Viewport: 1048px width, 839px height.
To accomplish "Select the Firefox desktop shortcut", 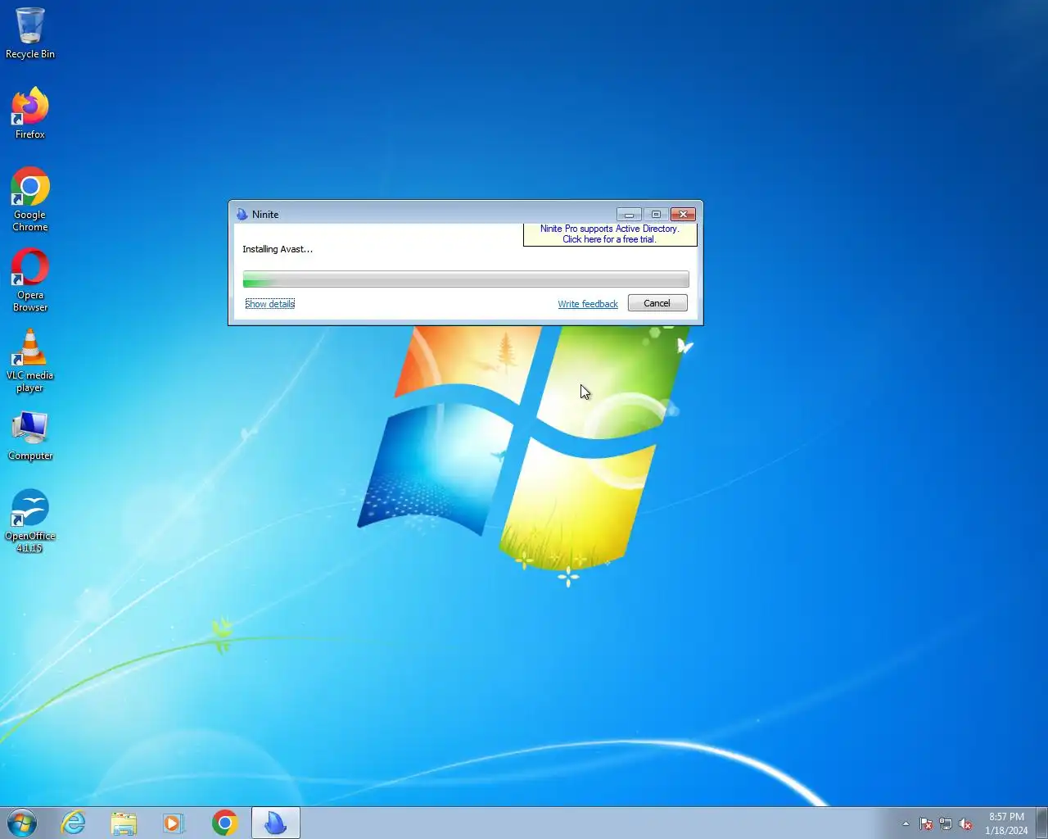I will click(x=30, y=113).
